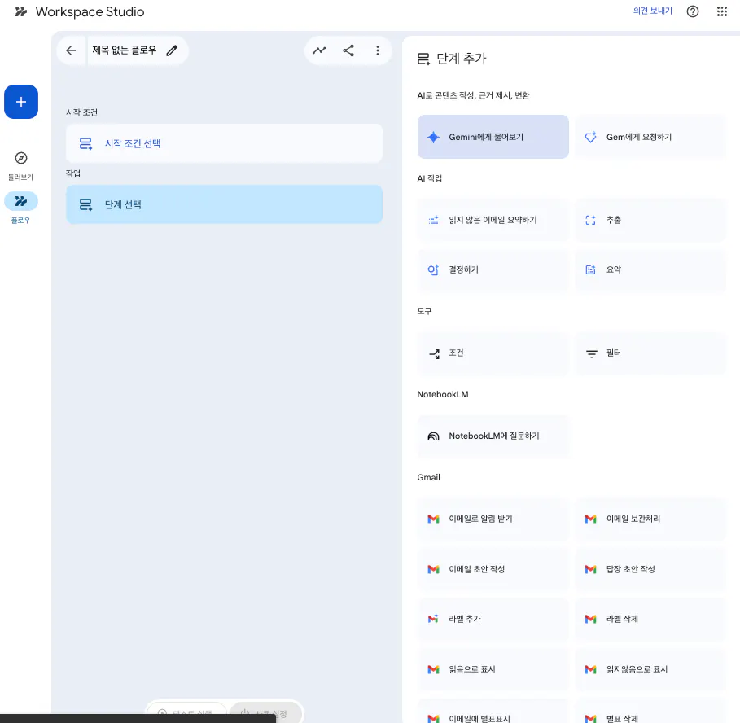The width and height of the screenshot is (740, 723).
Task: Click the 단계 추가 panel header icon
Action: [423, 59]
